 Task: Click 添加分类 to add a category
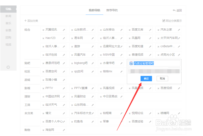click(x=31, y=21)
